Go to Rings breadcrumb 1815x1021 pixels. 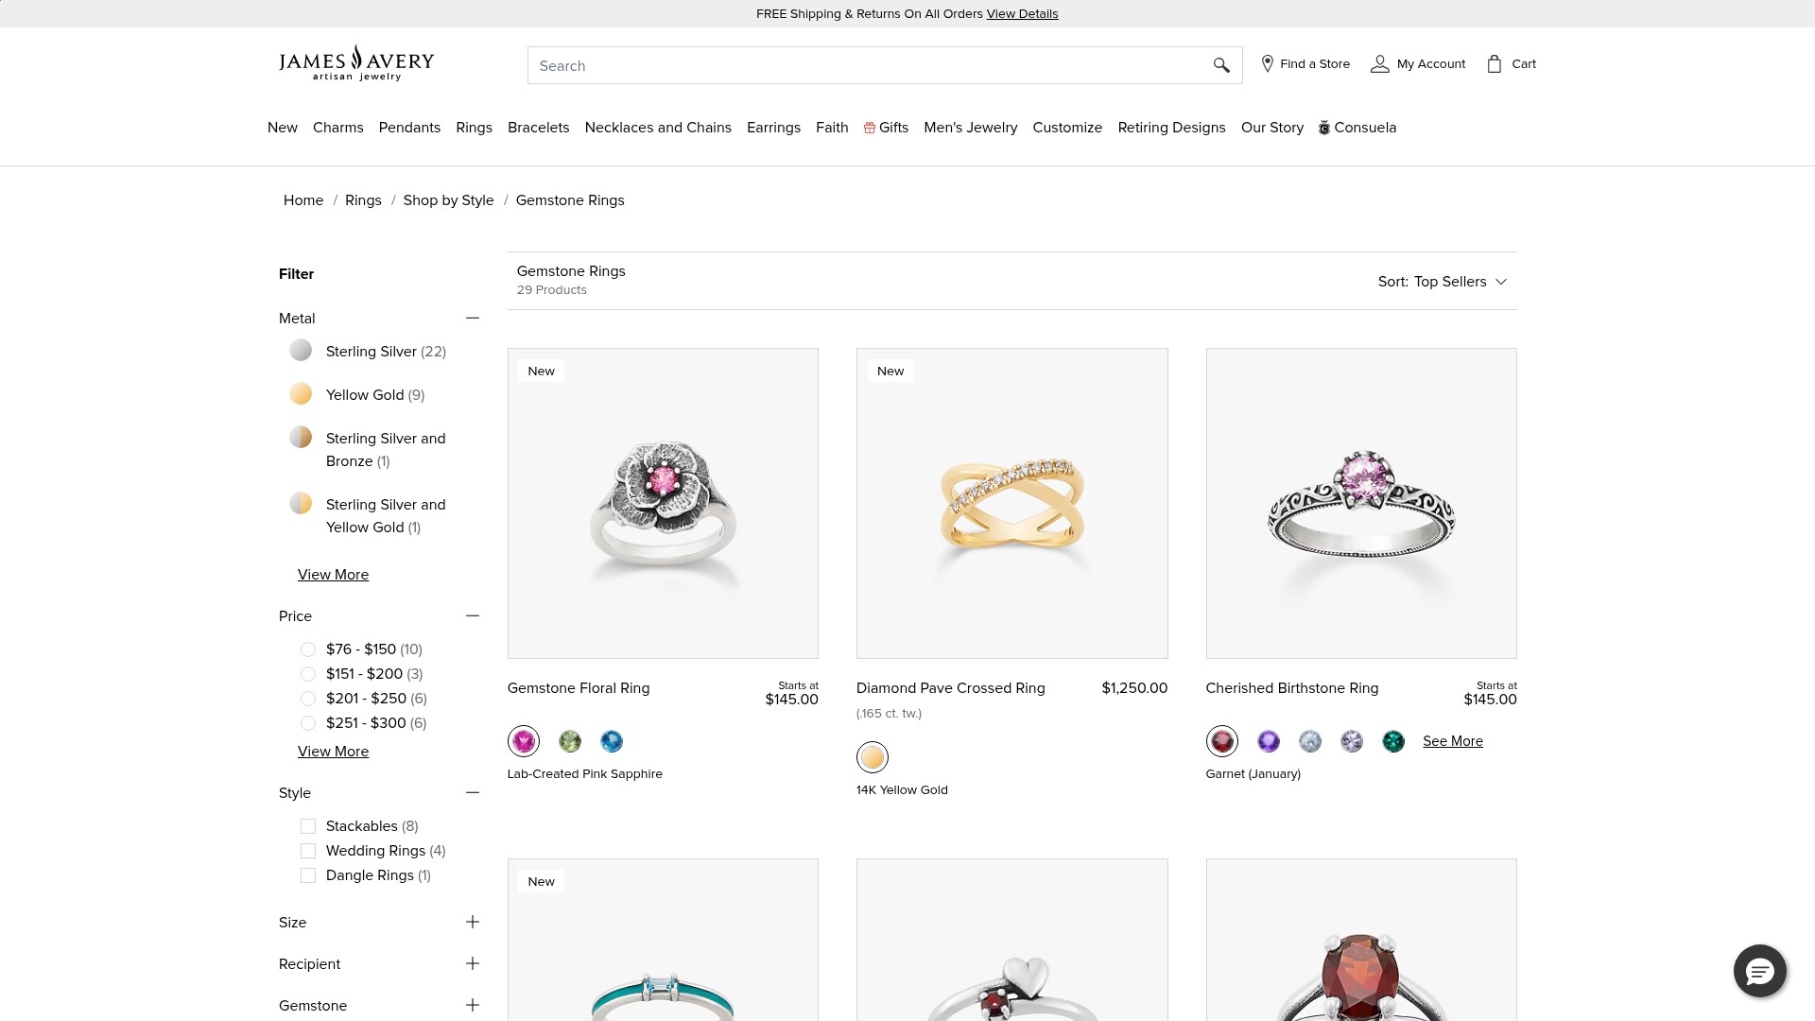[363, 200]
